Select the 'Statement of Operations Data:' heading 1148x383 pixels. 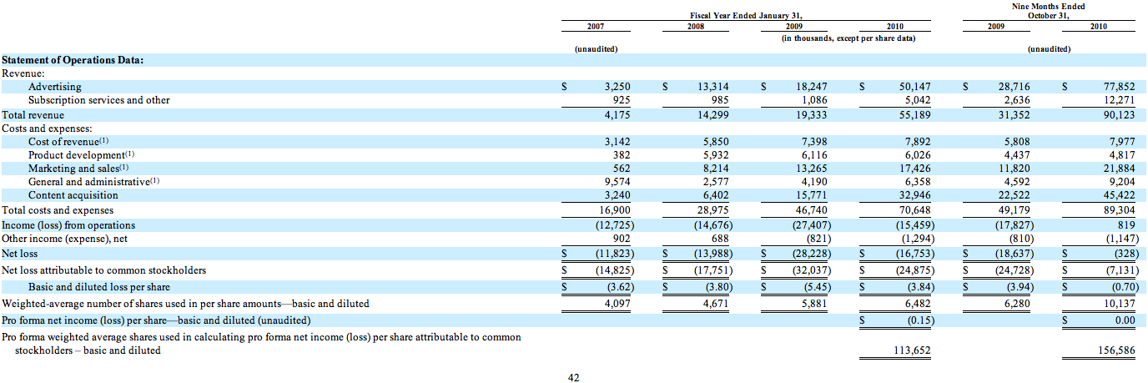coord(72,60)
